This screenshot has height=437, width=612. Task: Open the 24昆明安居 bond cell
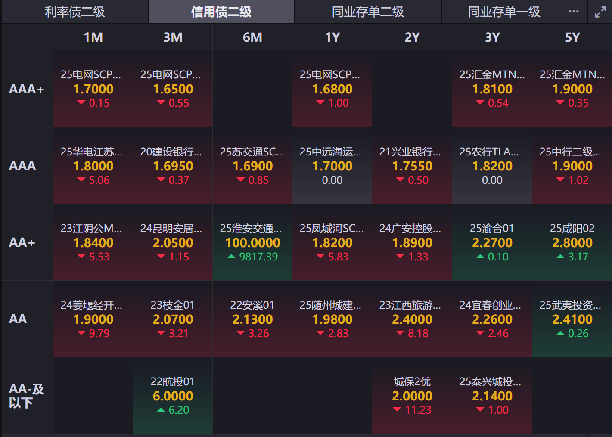173,242
